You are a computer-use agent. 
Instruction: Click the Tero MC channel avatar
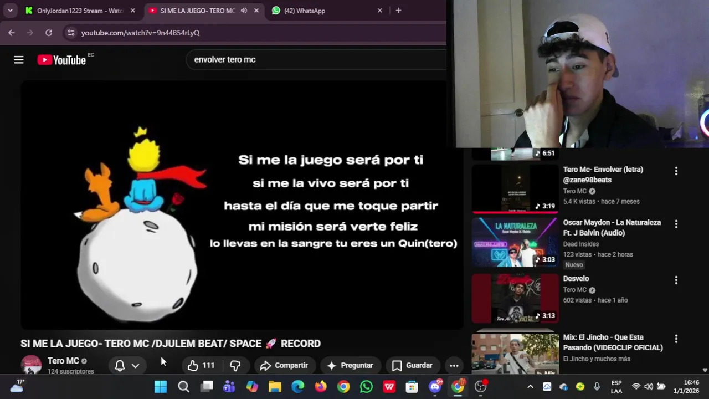pyautogui.click(x=31, y=364)
